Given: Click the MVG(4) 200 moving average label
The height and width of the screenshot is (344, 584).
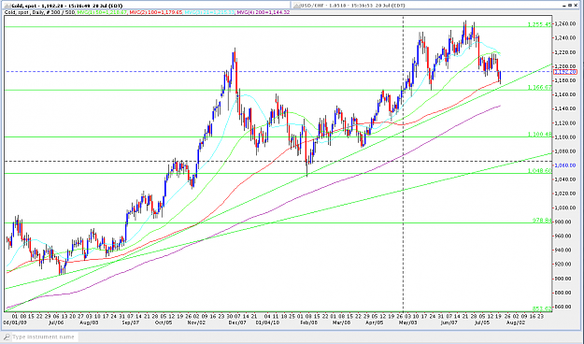Looking at the screenshot, I should point(264,12).
